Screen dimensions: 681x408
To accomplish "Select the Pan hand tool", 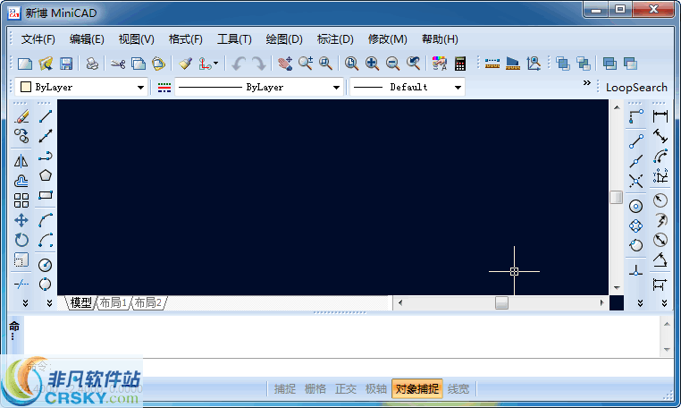I will 285,64.
